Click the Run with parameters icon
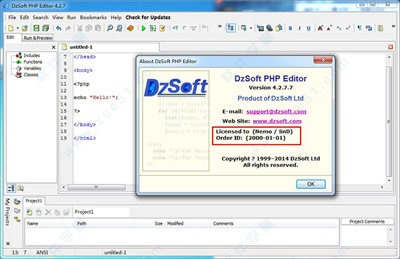The height and width of the screenshot is (259, 400). coord(153,28)
